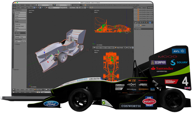Toggle pin on the node tree
Image resolution: width=192 pixels, height=113 pixels.
coord(77,8)
